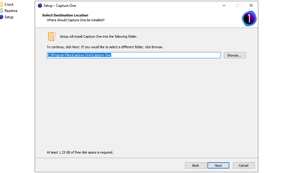Viewport: 299px width, 173px height.
Task: Cancel the Capture One setup
Action: click(244, 165)
